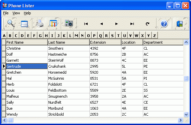Open the tools settings icon
The image size is (191, 125).
[54, 23]
